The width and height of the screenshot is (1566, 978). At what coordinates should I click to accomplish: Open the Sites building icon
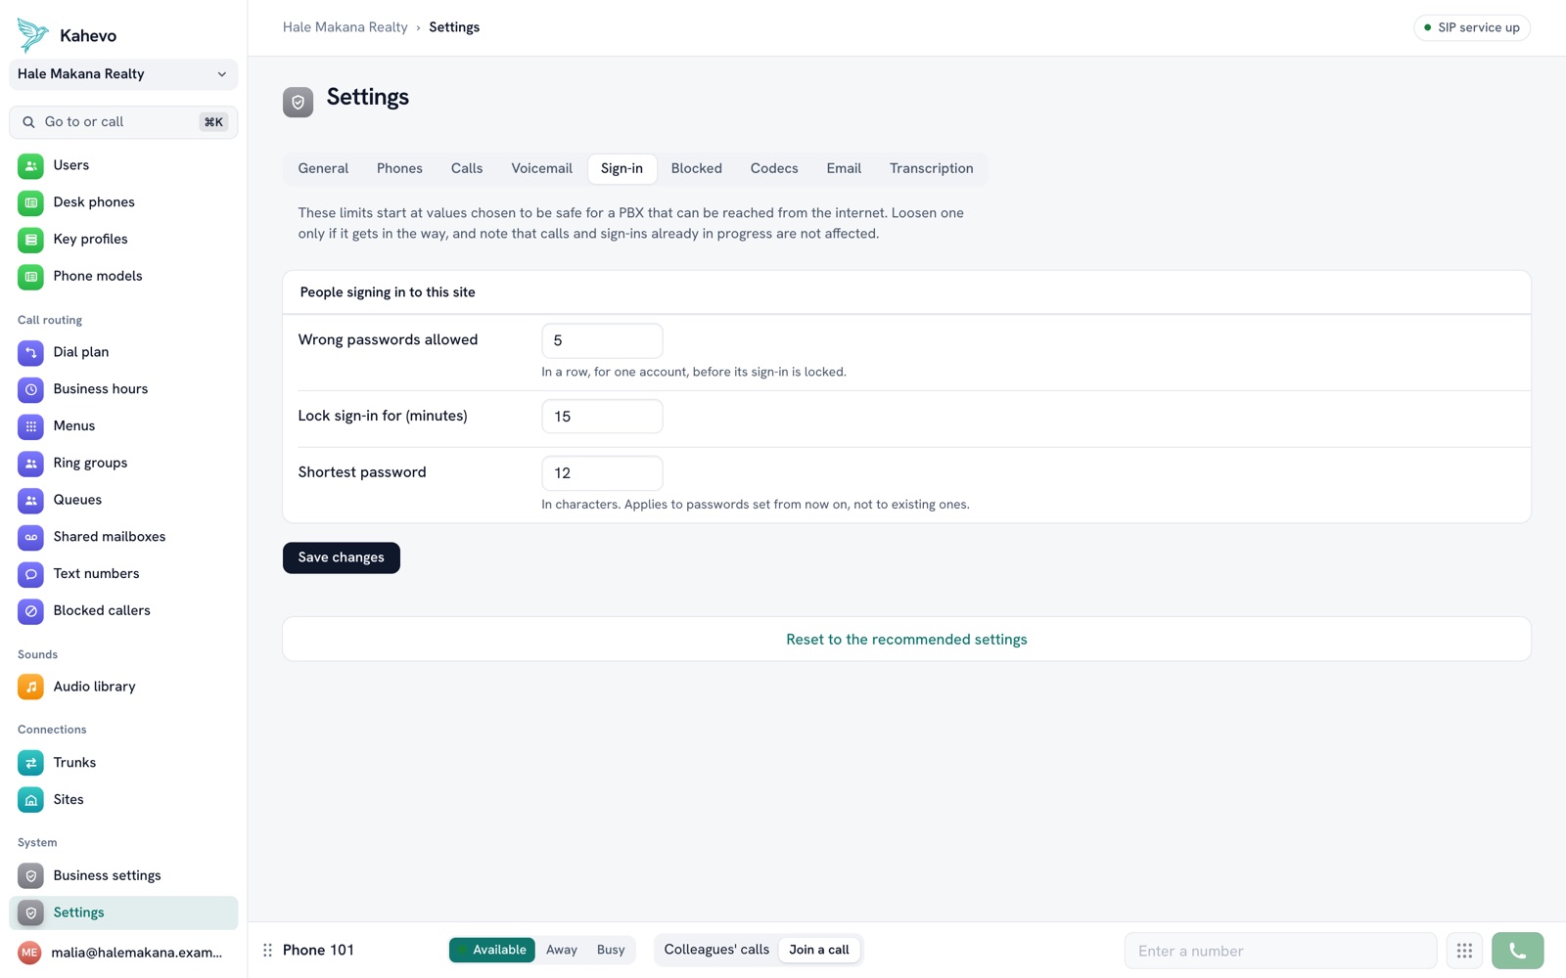tap(30, 800)
